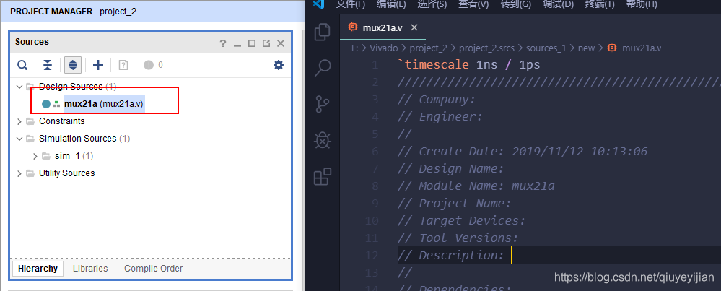The image size is (721, 291).
Task: Select the sim_1 tree item
Action: coord(74,156)
